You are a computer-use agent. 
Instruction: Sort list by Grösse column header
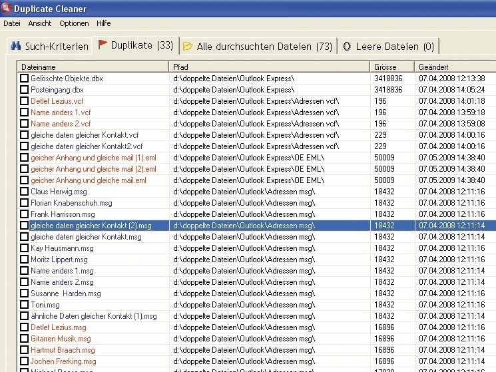pos(391,67)
